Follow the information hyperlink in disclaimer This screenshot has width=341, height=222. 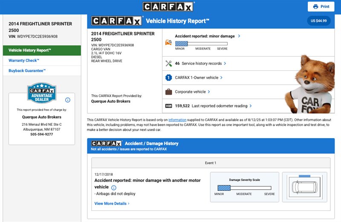pyautogui.click(x=177, y=120)
